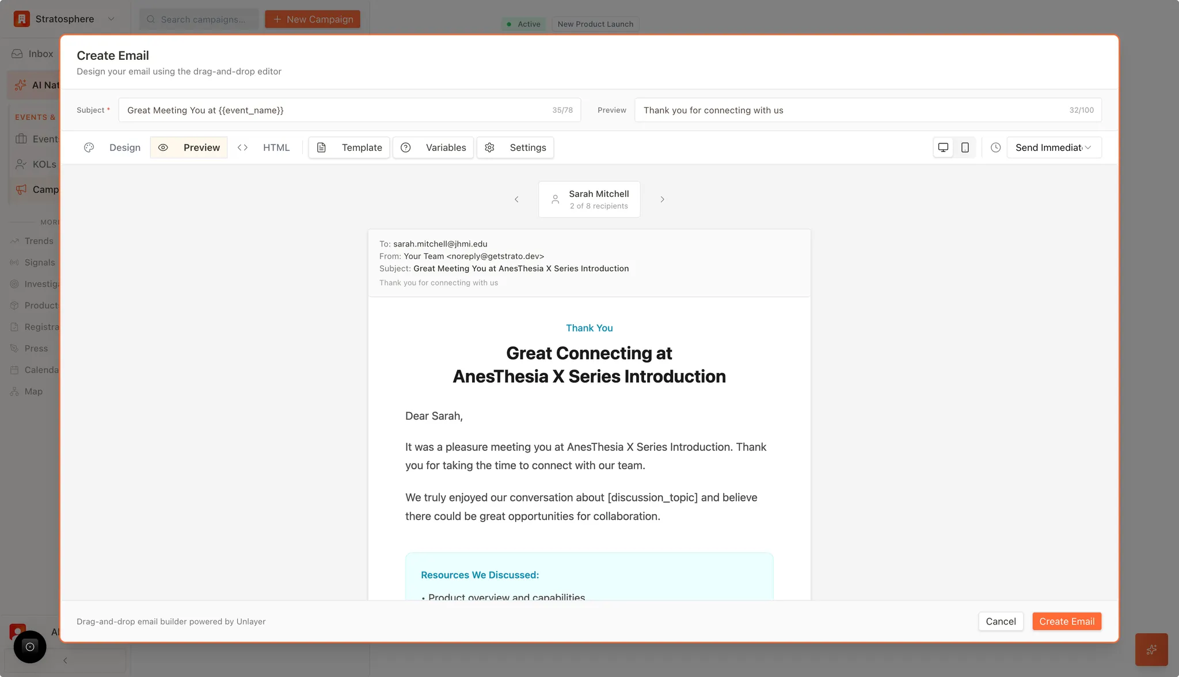Switch preview to mobile view
The height and width of the screenshot is (677, 1179).
pyautogui.click(x=965, y=147)
